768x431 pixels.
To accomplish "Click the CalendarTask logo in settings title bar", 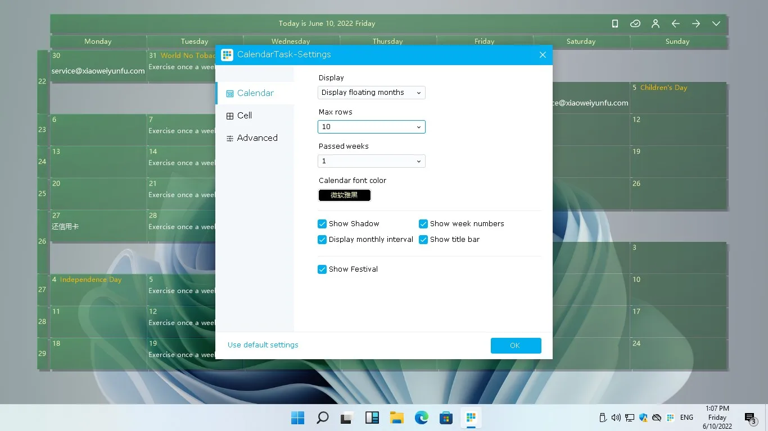I will click(x=227, y=54).
